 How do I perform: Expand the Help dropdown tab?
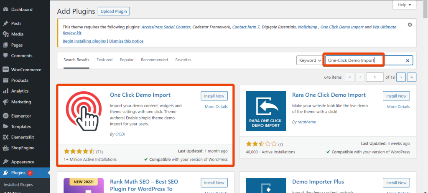pyautogui.click(x=404, y=5)
